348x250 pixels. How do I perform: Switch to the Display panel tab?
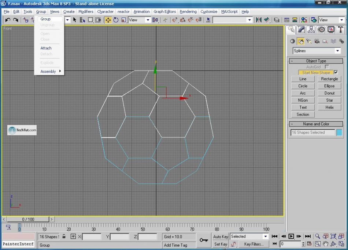coord(331,30)
